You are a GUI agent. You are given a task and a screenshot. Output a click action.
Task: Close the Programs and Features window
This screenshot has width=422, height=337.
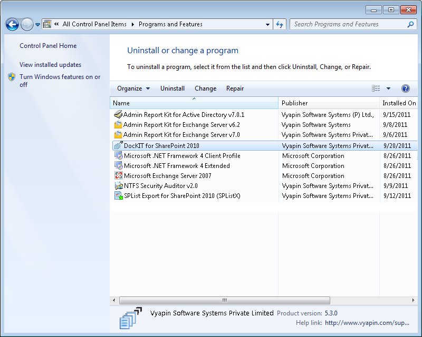pyautogui.click(x=408, y=10)
